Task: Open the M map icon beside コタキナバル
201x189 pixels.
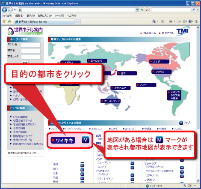Action: (182, 176)
